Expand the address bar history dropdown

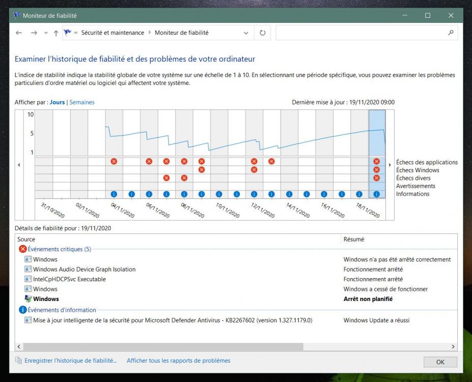point(246,33)
